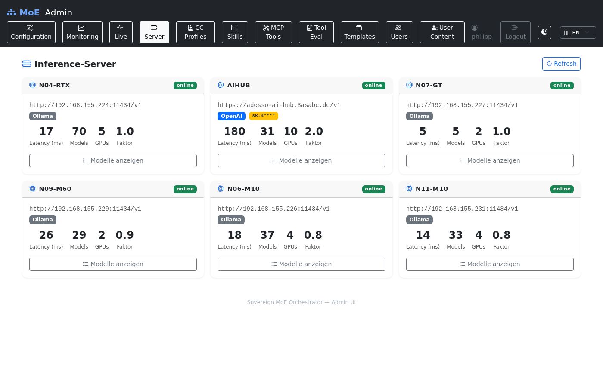Image resolution: width=603 pixels, height=387 pixels.
Task: Open the CC Profiles section
Action: click(195, 32)
